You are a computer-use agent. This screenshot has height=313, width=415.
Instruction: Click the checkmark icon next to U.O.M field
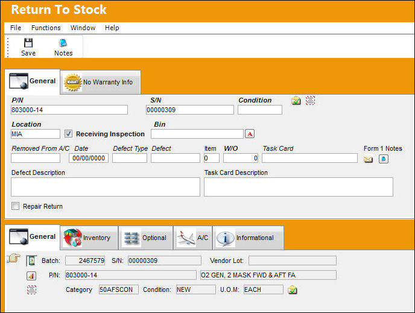point(292,289)
